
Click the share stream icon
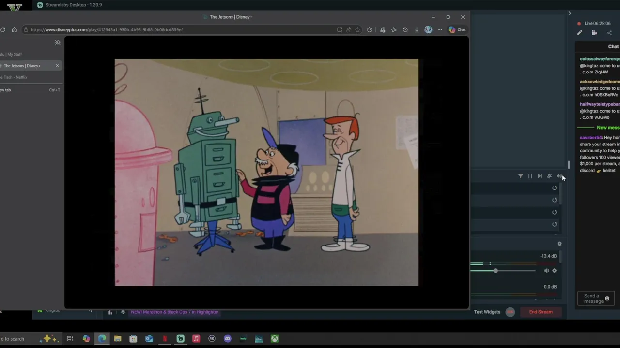click(609, 33)
